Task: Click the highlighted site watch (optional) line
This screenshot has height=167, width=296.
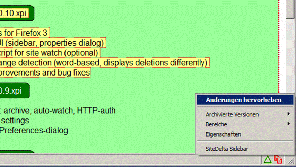Action: [49, 53]
